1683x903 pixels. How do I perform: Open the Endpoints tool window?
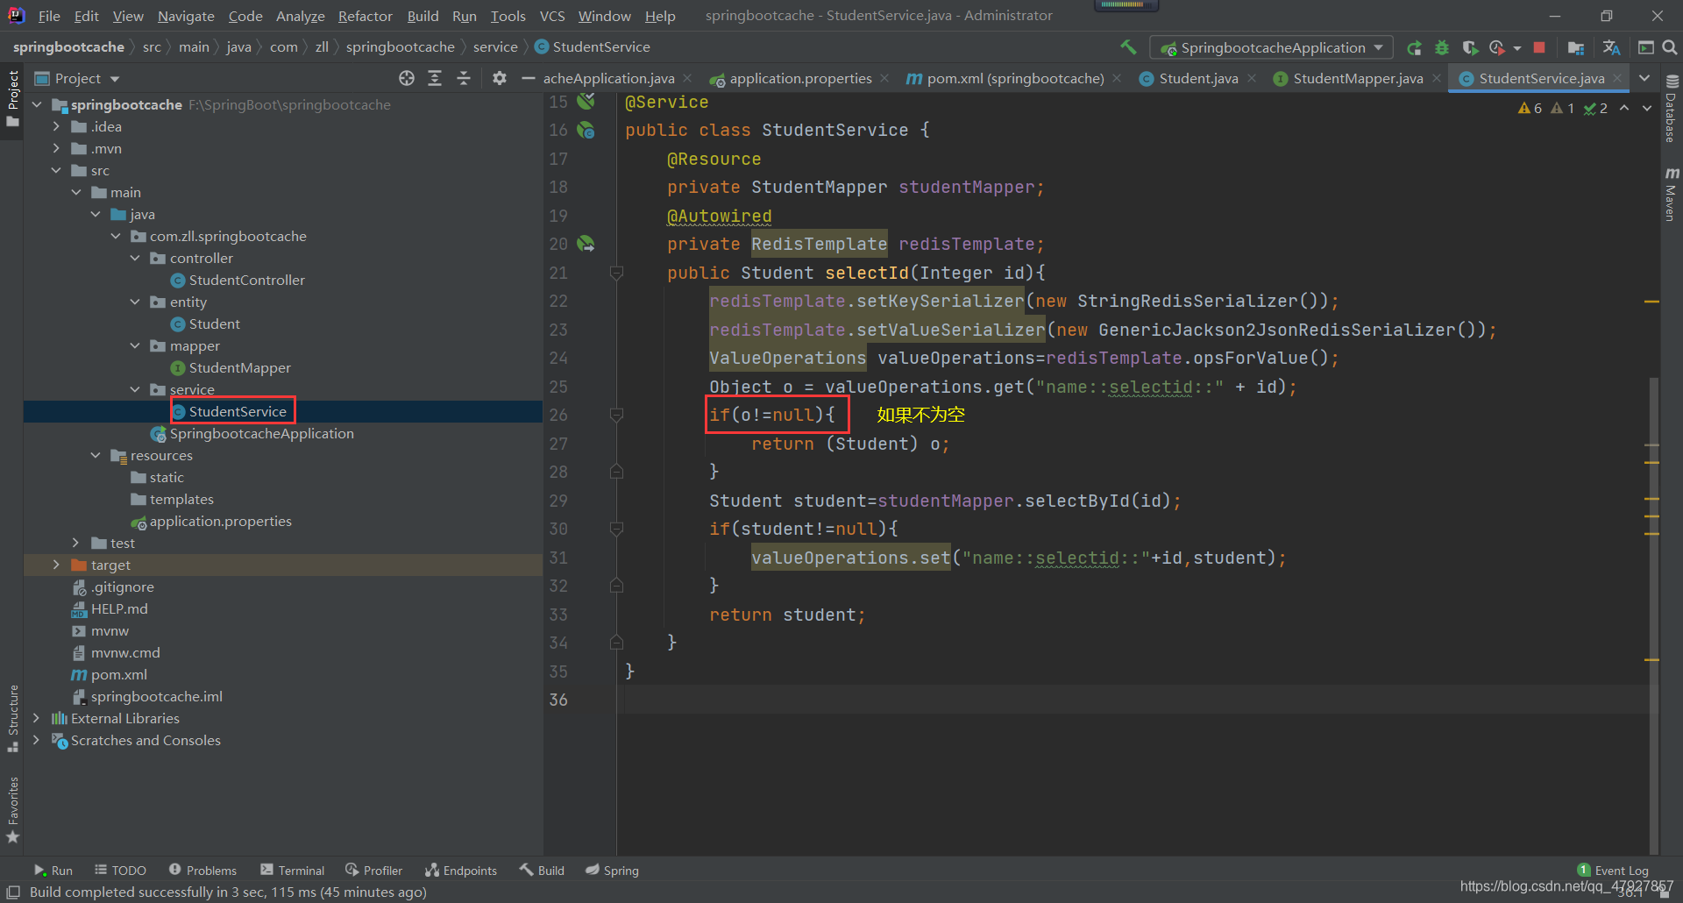coord(461,870)
